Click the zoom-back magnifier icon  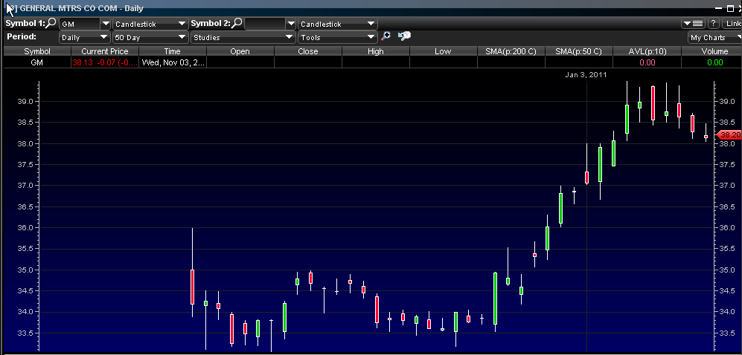[x=404, y=36]
